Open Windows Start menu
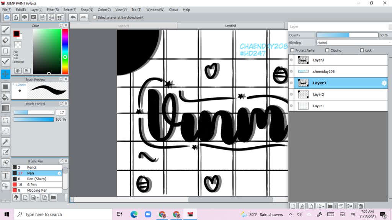This screenshot has width=392, height=220. click(7, 214)
